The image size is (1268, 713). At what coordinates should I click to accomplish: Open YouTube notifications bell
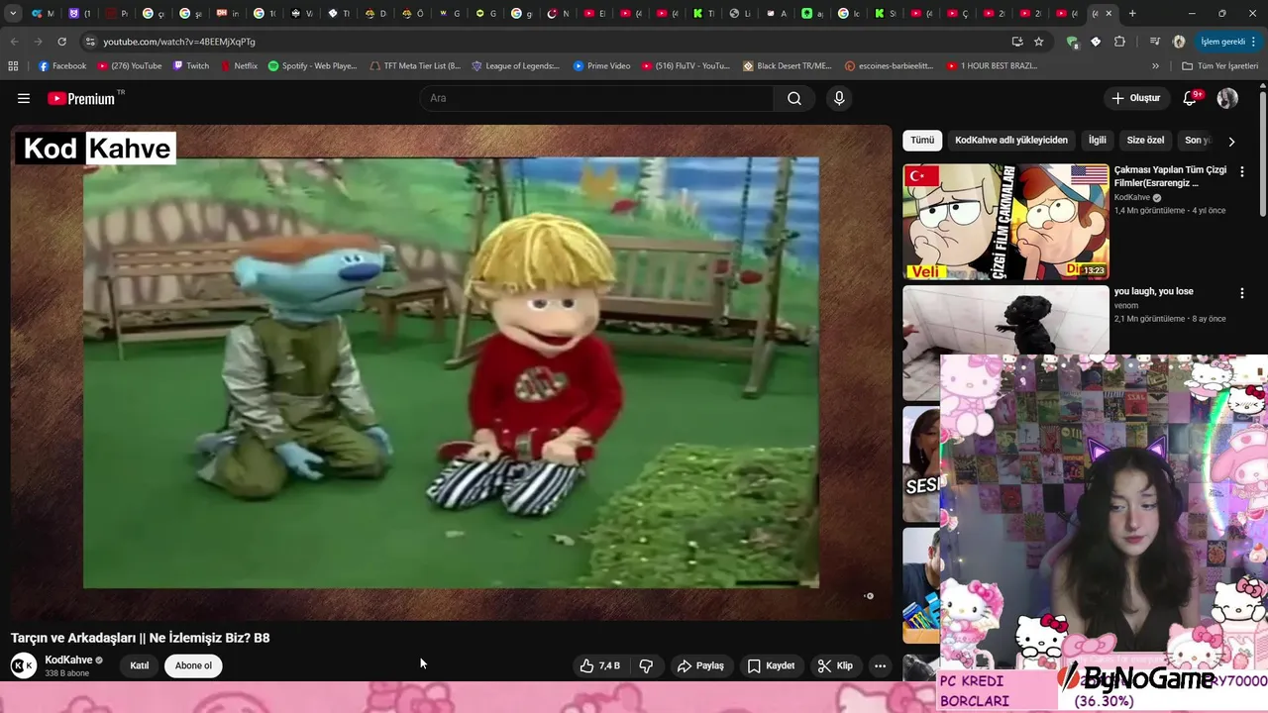1191,98
